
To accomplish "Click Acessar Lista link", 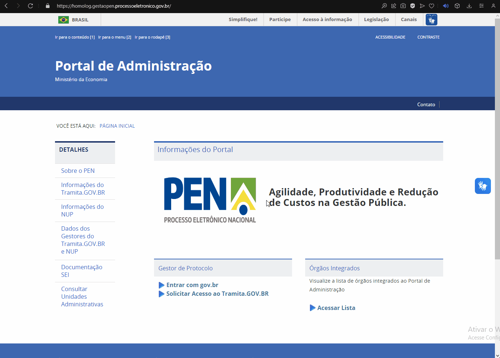I will [x=336, y=308].
